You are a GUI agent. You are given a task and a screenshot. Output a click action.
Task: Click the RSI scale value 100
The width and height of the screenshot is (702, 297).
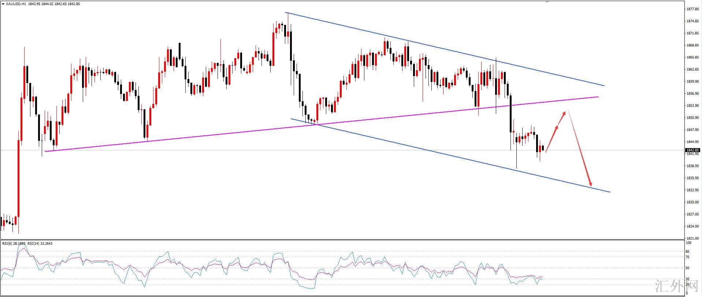point(688,243)
